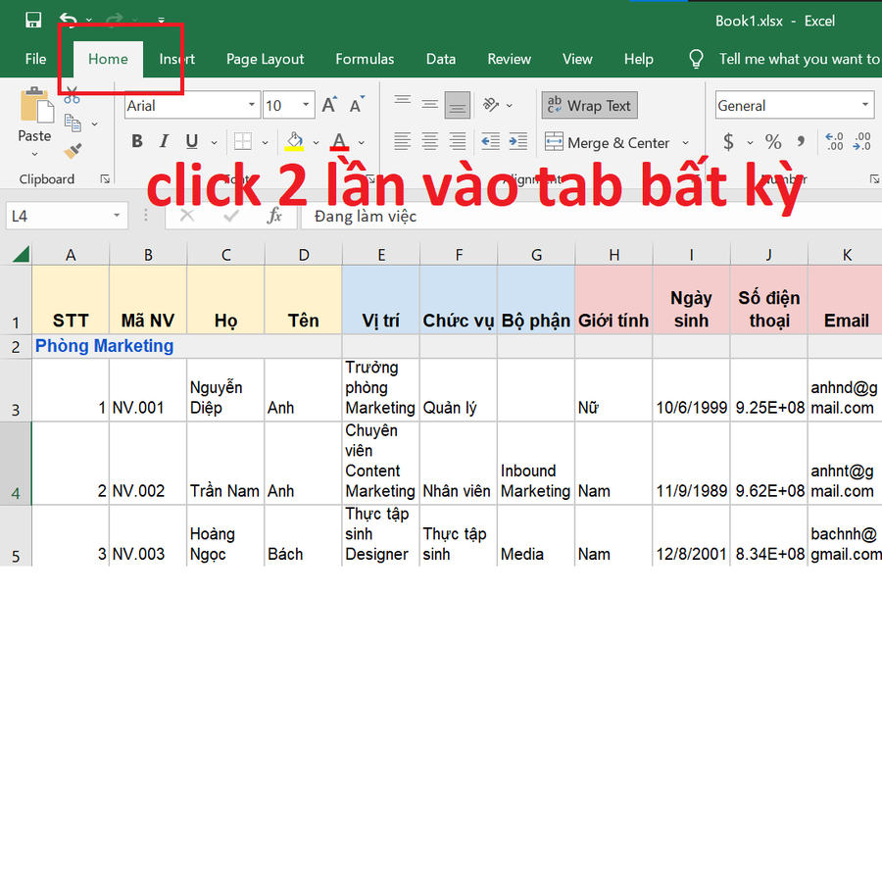Viewport: 882px width, 893px height.
Task: Apply the yellow Fill Color
Action: (294, 142)
